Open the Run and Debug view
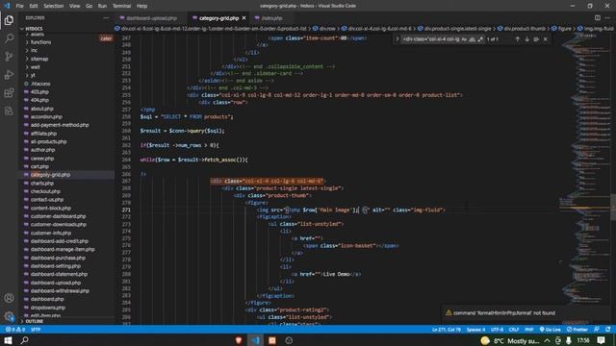616x346 pixels. (x=9, y=75)
